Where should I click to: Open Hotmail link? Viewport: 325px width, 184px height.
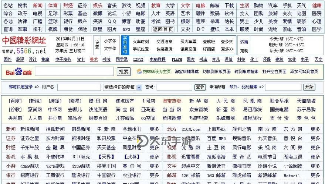point(292,176)
